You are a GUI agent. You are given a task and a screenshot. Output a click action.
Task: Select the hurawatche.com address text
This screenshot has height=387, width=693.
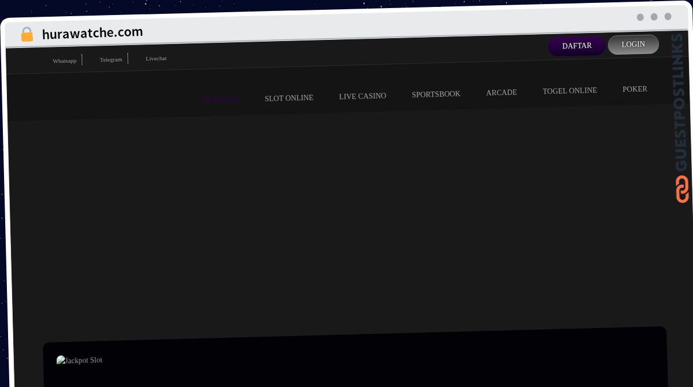click(x=92, y=33)
